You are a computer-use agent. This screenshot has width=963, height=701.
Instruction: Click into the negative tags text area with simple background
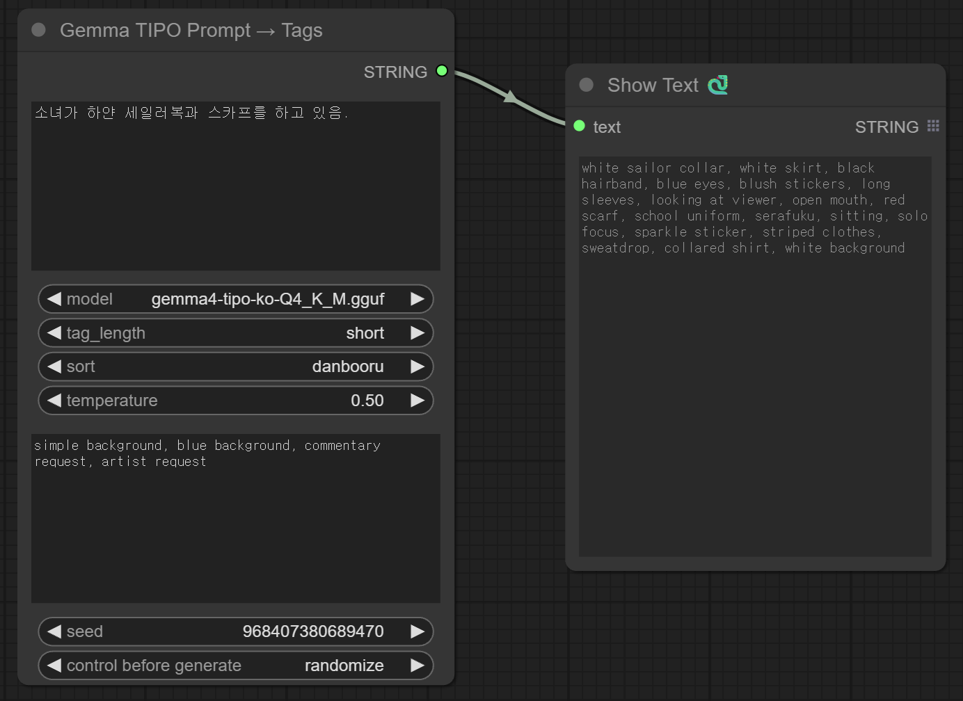tap(236, 518)
